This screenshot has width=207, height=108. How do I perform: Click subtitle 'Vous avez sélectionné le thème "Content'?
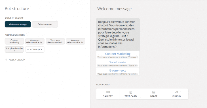click(x=118, y=57)
